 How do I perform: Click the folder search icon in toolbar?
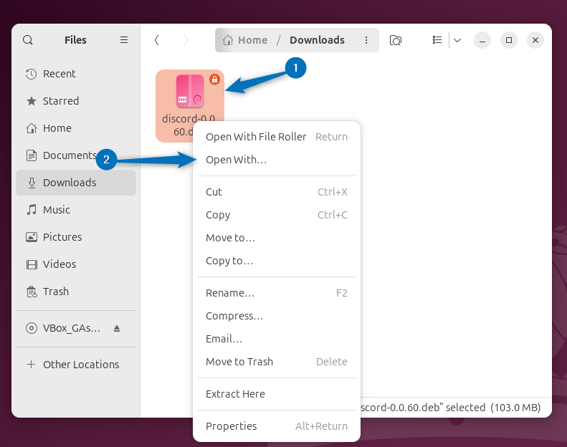pos(395,39)
